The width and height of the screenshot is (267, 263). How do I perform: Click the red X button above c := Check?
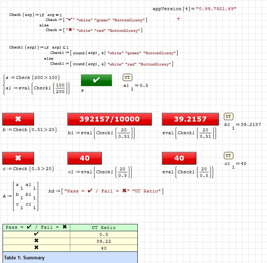(18, 158)
